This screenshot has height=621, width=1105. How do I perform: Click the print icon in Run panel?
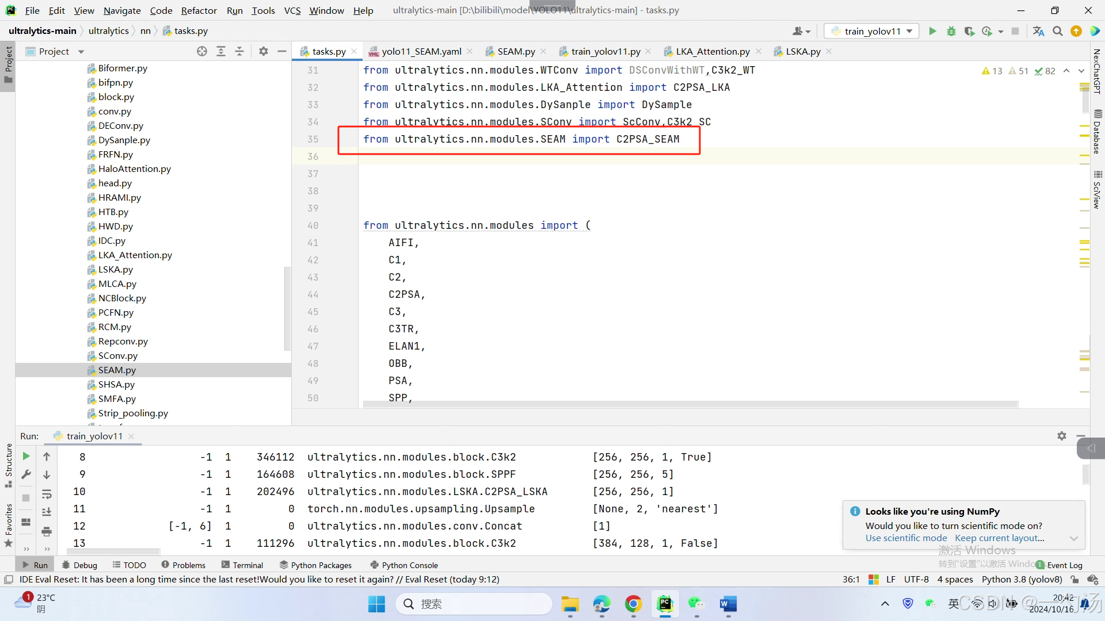(47, 531)
